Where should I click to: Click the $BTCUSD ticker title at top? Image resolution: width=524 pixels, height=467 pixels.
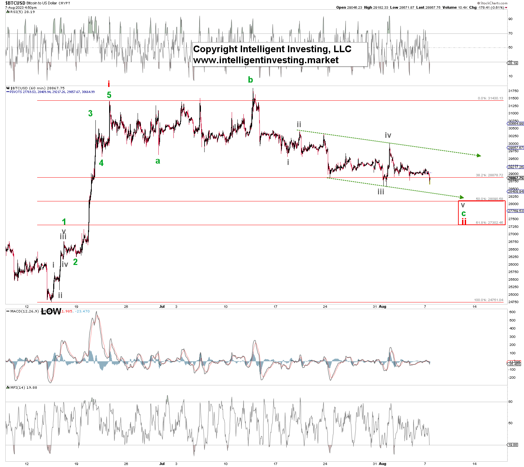pyautogui.click(x=15, y=3)
